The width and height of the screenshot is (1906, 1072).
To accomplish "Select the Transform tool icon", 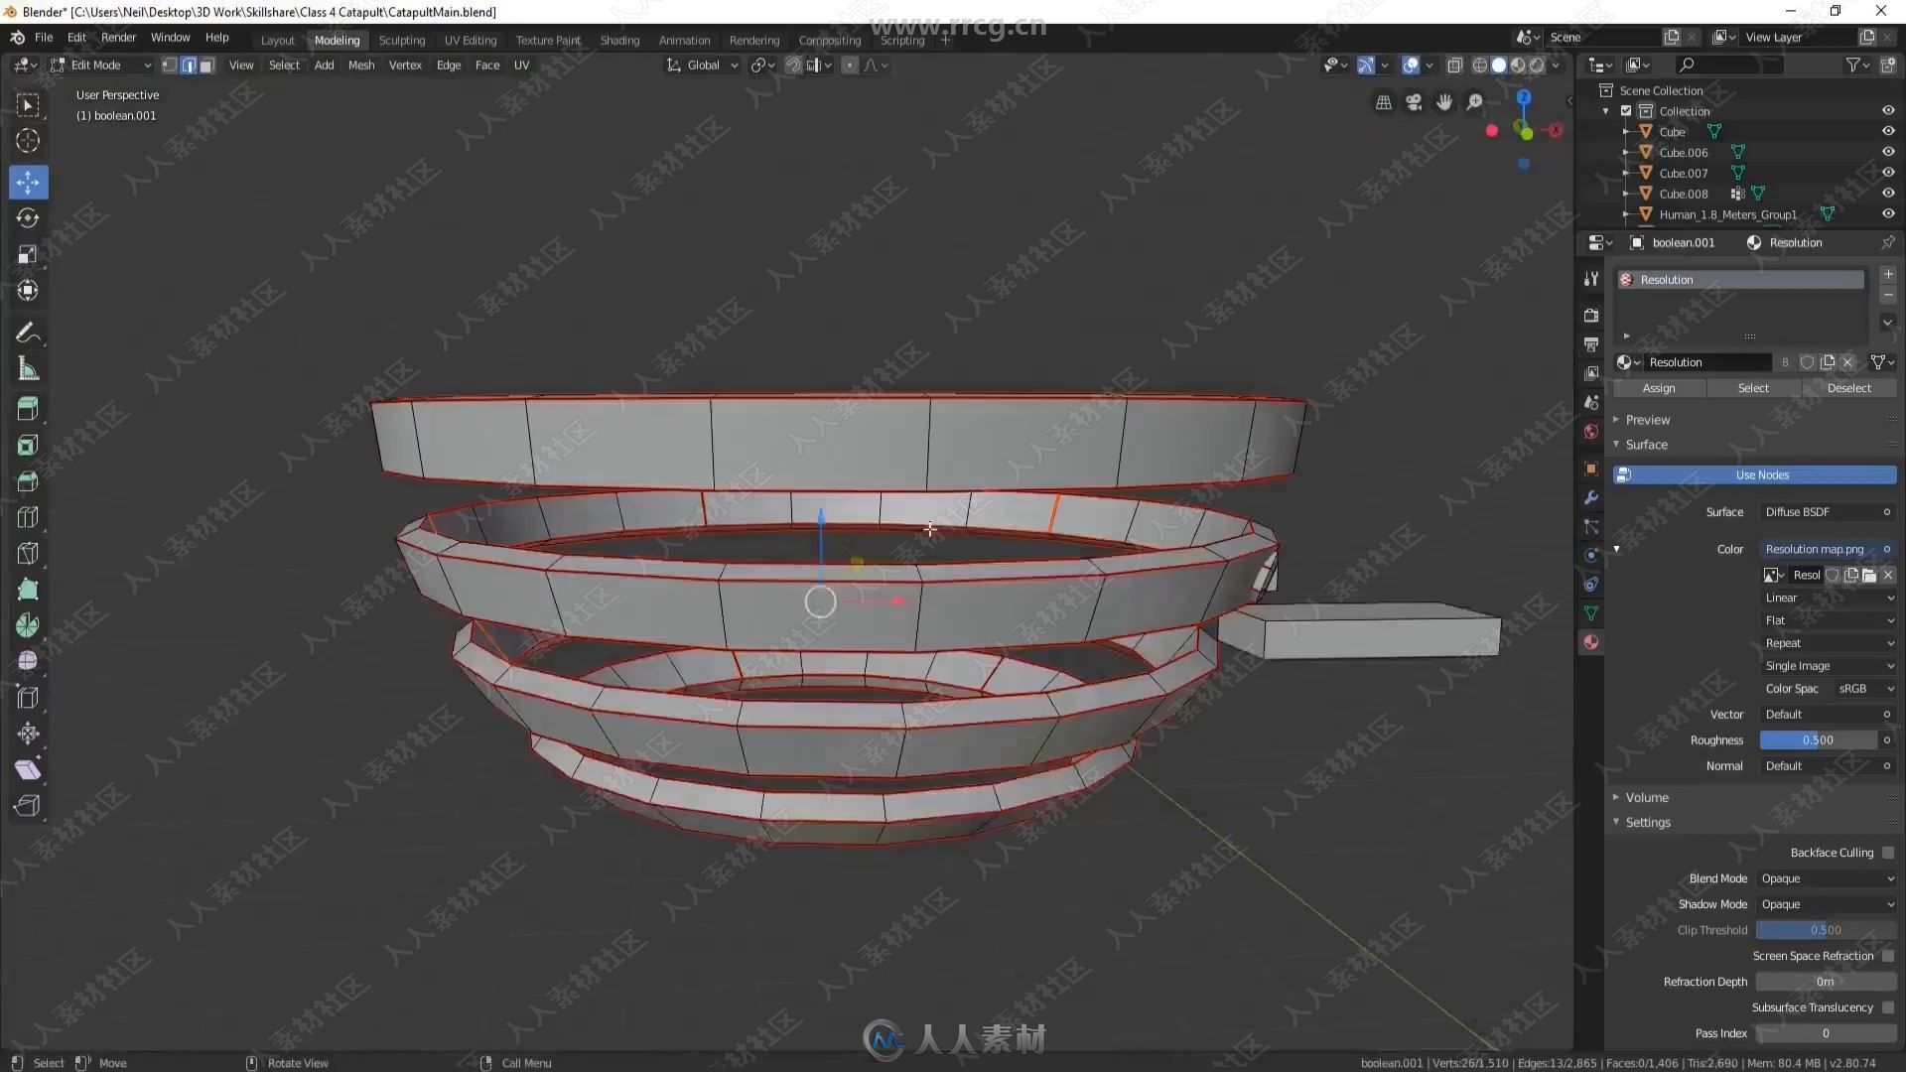I will click(x=28, y=291).
